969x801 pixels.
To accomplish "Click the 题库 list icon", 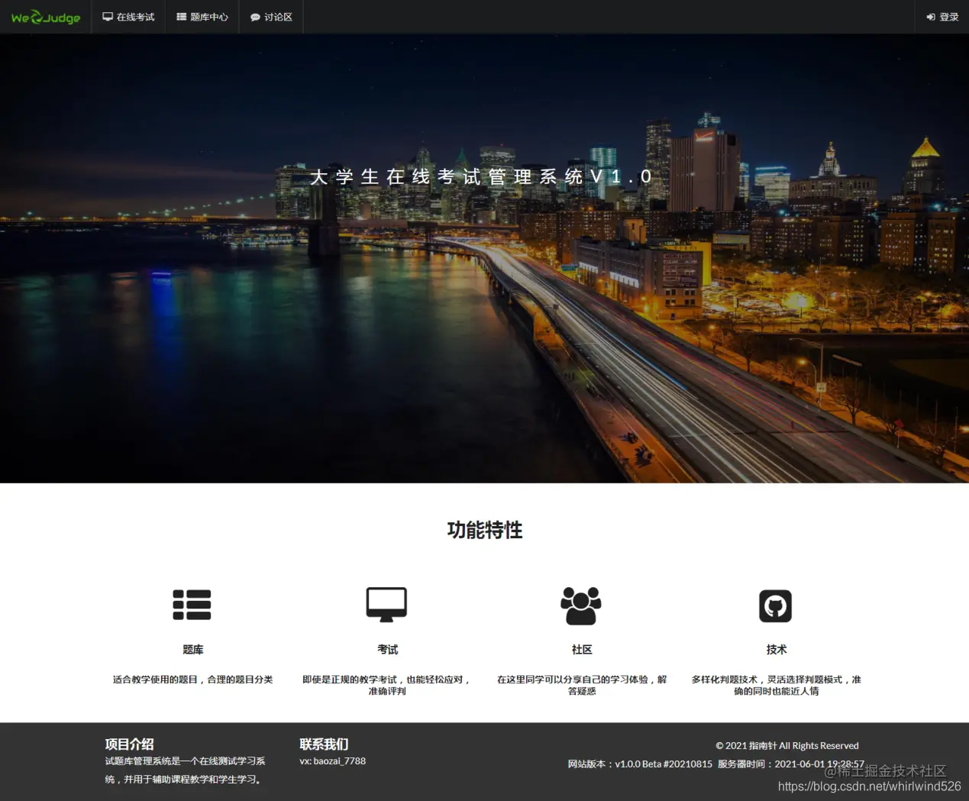I will pyautogui.click(x=192, y=605).
